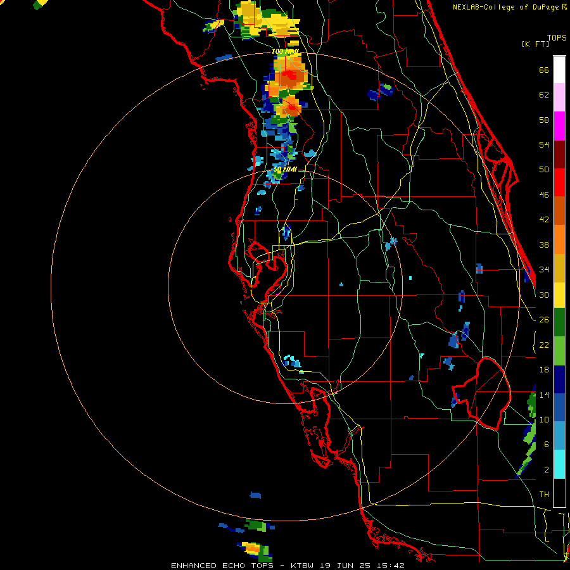Select the cyan legend swatch near 2
Image resolution: width=570 pixels, height=570 pixels.
(559, 464)
